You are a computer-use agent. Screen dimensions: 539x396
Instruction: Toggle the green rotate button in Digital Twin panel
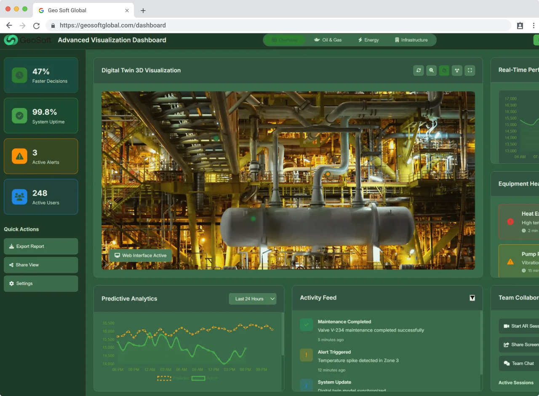click(x=444, y=70)
